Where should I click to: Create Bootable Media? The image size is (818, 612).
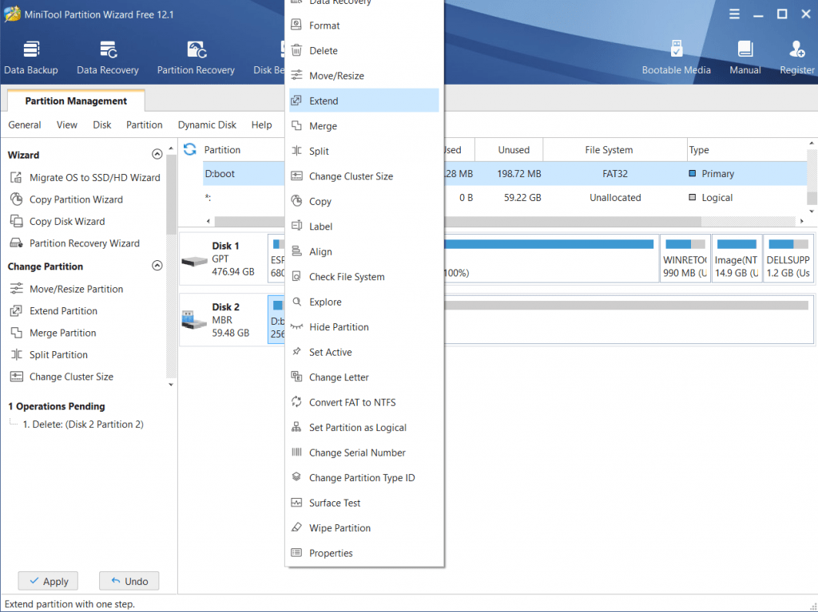coord(676,57)
